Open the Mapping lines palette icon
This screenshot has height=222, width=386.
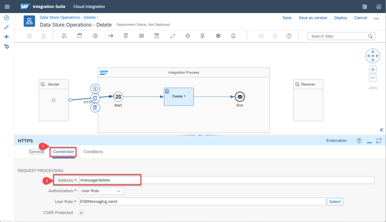(141, 36)
